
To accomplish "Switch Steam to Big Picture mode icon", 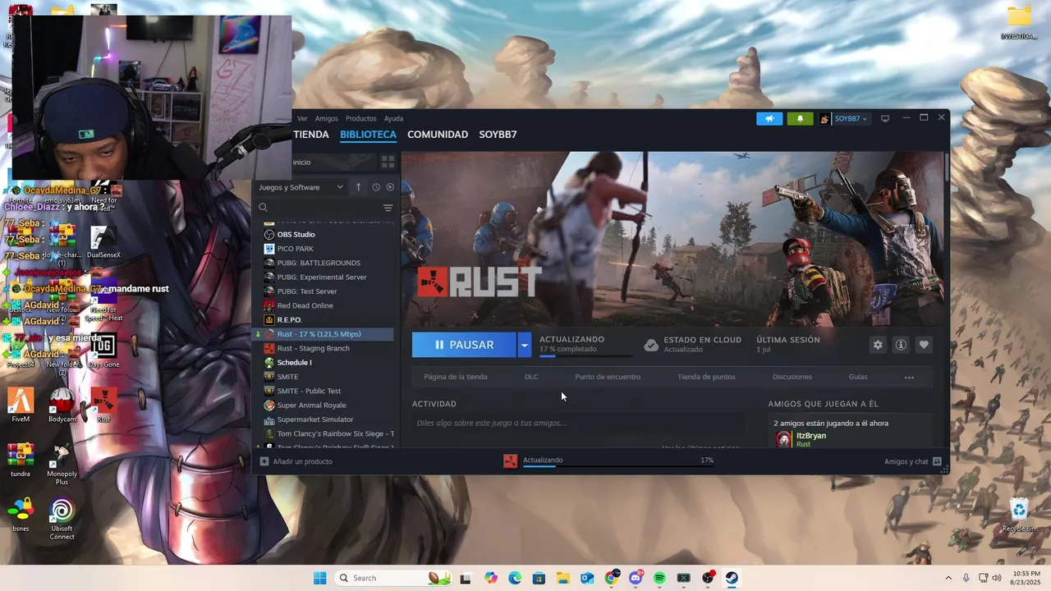I will point(885,118).
